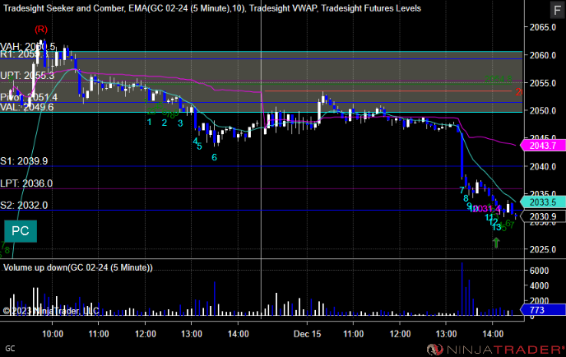This screenshot has height=357, width=566.
Task: Click the GC instrument label at the bottom left
Action: tap(10, 349)
